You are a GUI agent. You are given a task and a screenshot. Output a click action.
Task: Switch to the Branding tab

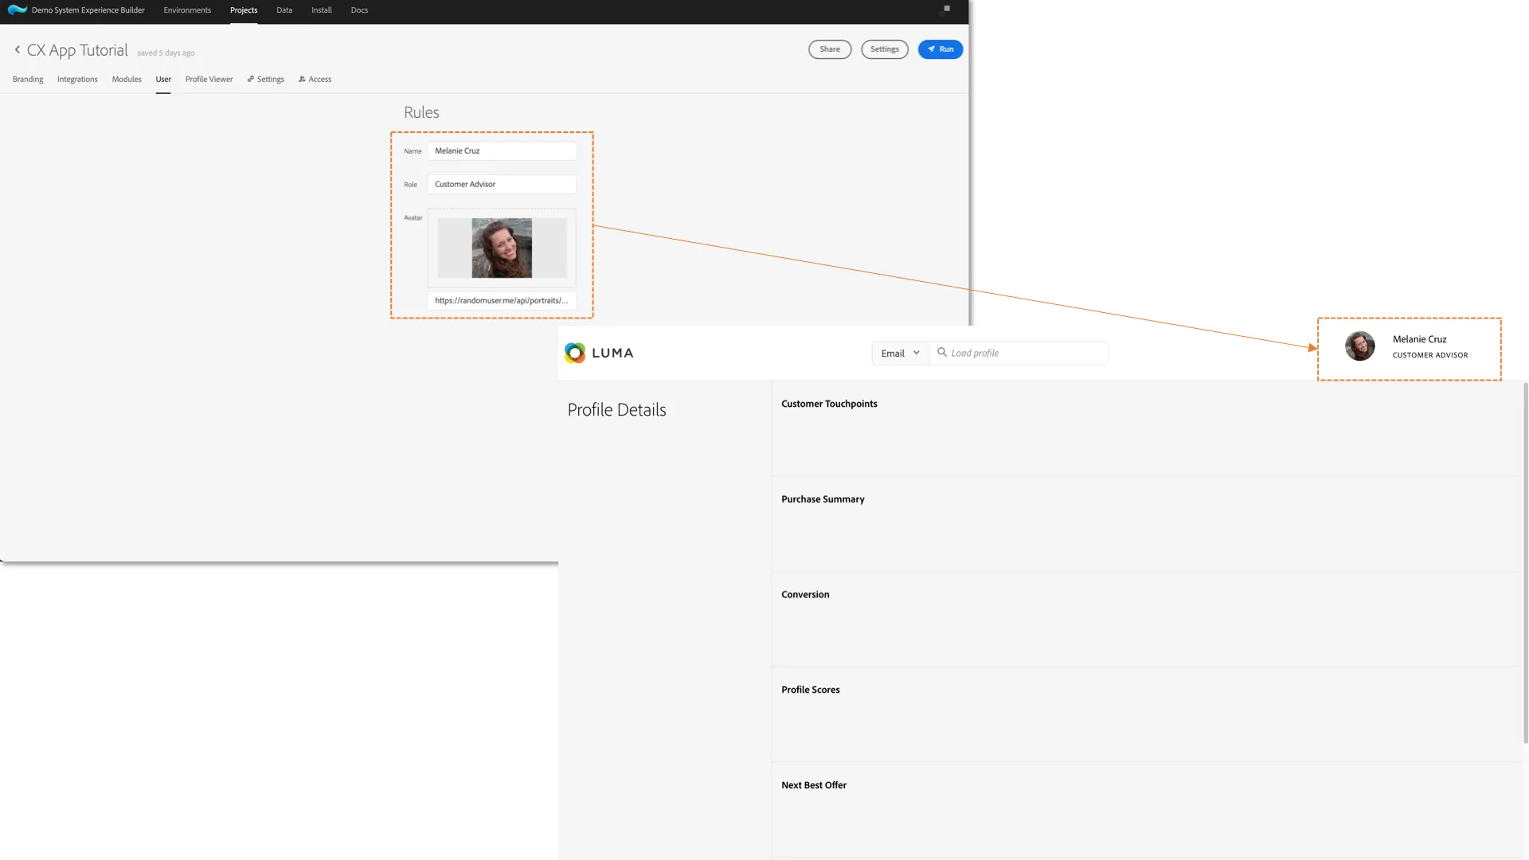[x=28, y=80]
